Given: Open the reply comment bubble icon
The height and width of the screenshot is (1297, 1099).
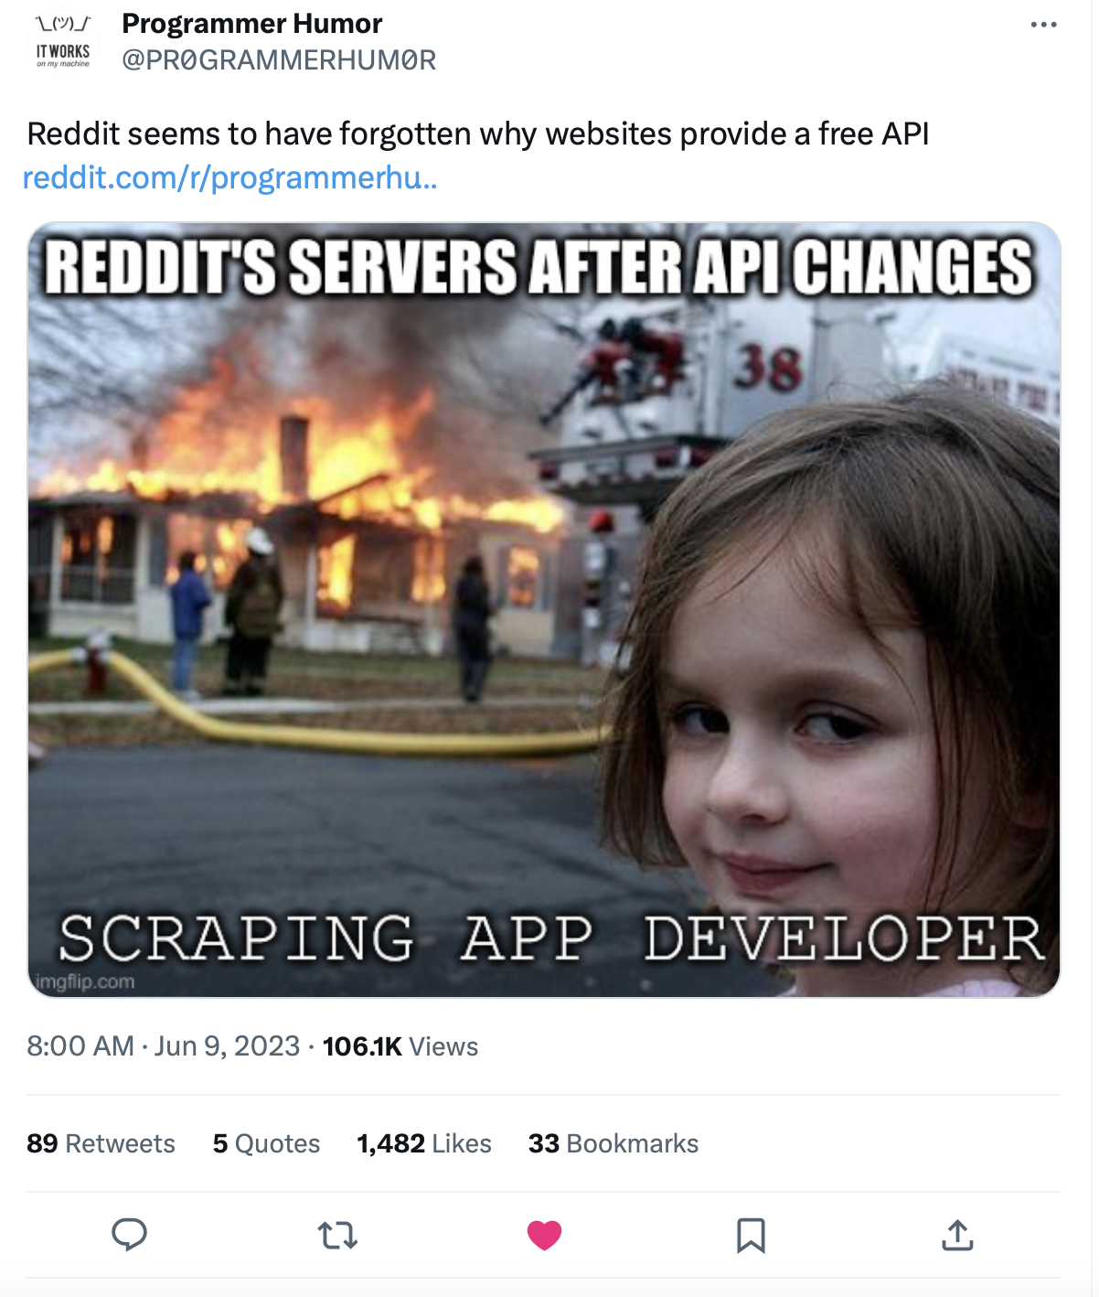Looking at the screenshot, I should click(129, 1235).
